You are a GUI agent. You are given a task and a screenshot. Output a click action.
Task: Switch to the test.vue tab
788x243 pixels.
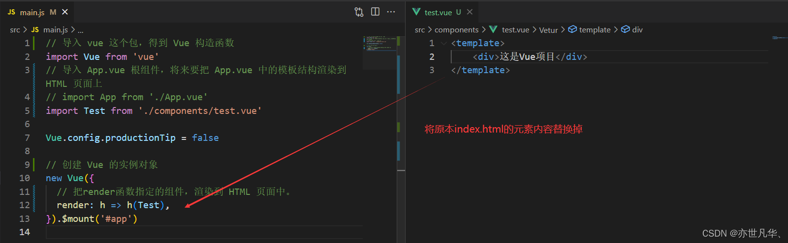(442, 12)
